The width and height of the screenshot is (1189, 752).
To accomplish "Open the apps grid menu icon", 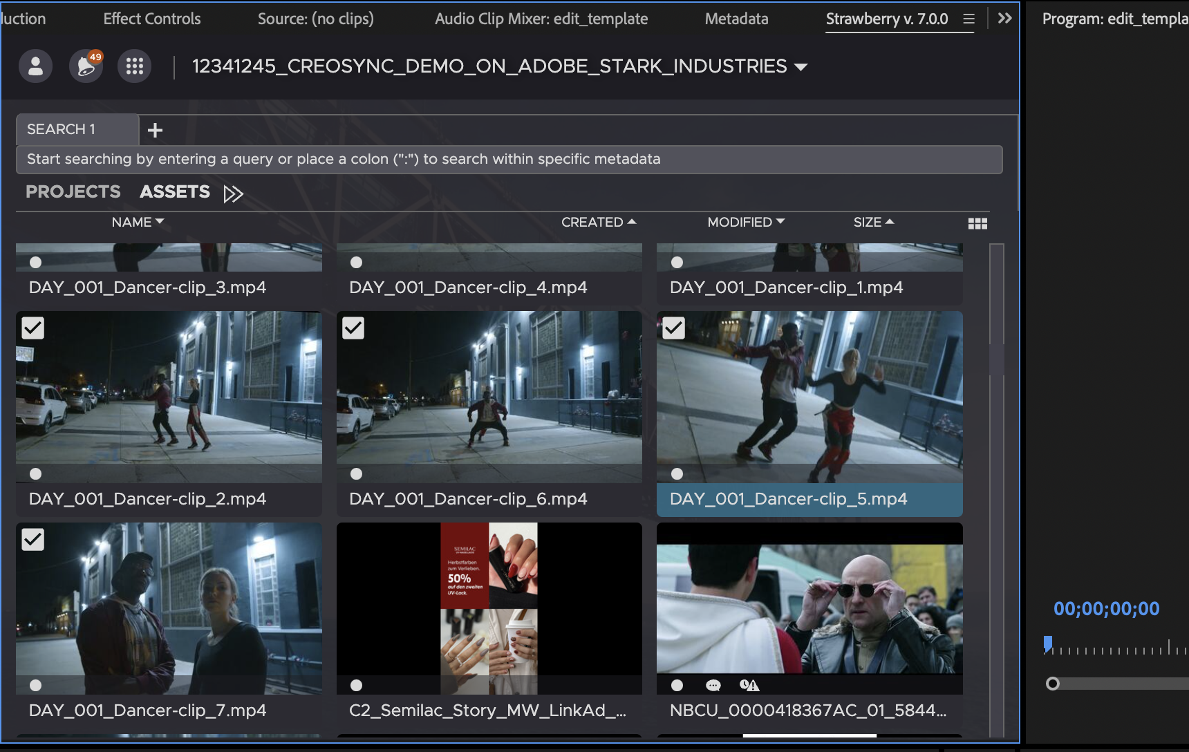I will pos(135,66).
